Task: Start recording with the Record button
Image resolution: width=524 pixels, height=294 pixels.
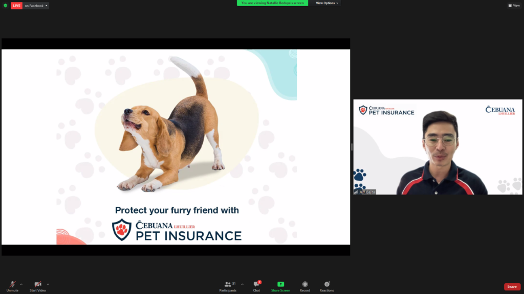Action: click(305, 286)
